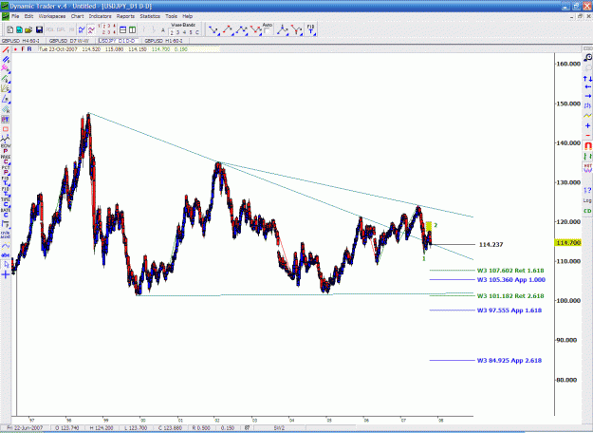Open the Edit menu

point(28,16)
